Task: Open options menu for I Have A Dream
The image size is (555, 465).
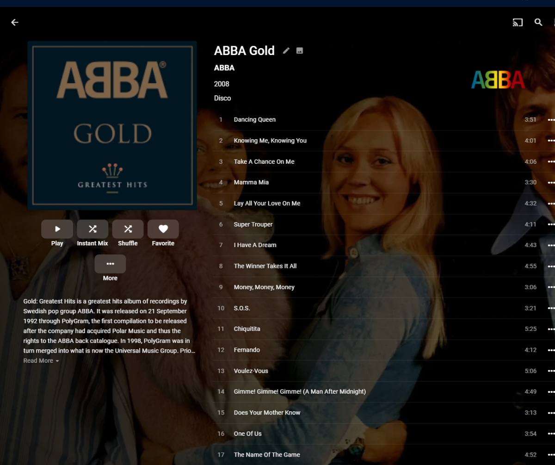Action: (551, 245)
